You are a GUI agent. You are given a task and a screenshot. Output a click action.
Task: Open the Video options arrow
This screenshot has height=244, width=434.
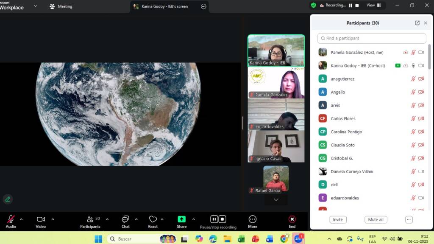pyautogui.click(x=53, y=219)
